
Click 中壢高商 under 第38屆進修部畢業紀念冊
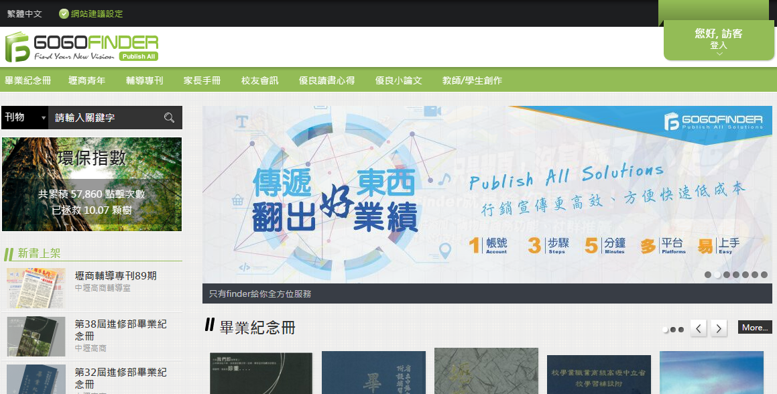click(91, 348)
